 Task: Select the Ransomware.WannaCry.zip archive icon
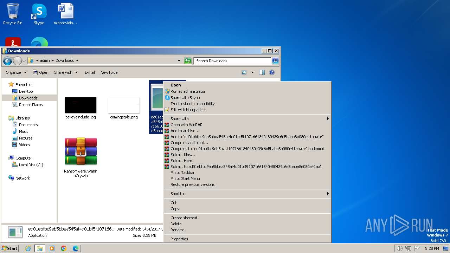(x=81, y=151)
